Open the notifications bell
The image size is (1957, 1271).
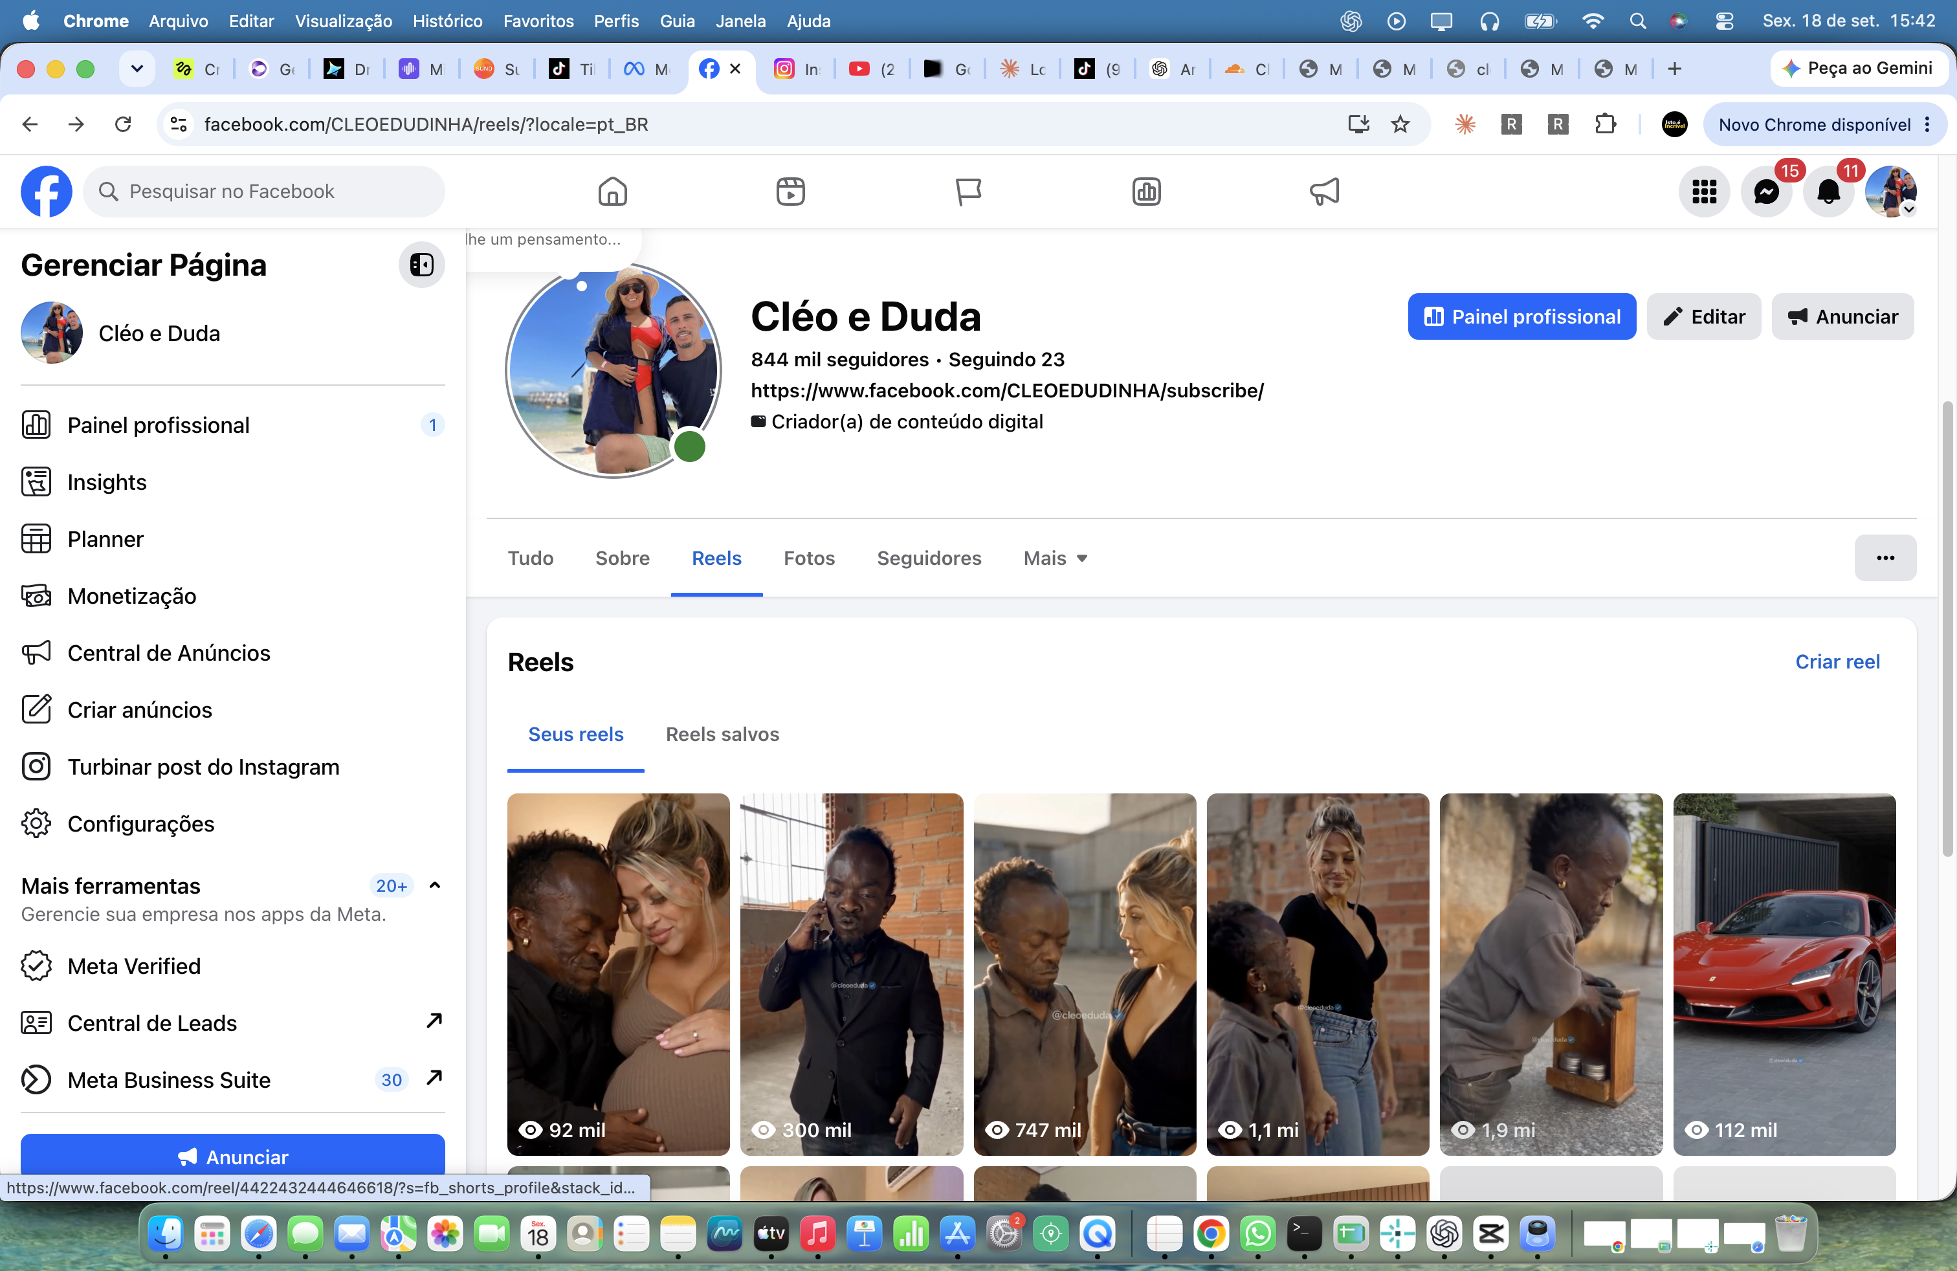pyautogui.click(x=1829, y=192)
